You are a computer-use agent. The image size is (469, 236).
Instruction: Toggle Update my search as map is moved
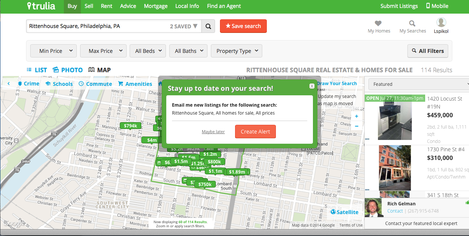336,100
